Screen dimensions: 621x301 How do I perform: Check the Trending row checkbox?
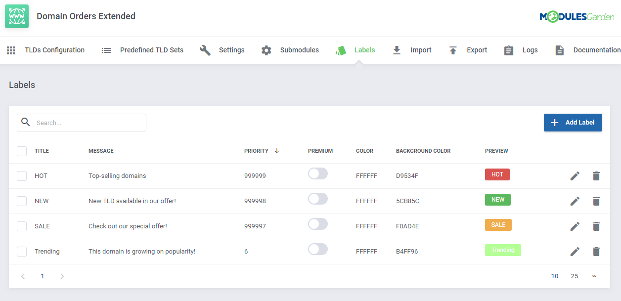pos(22,252)
